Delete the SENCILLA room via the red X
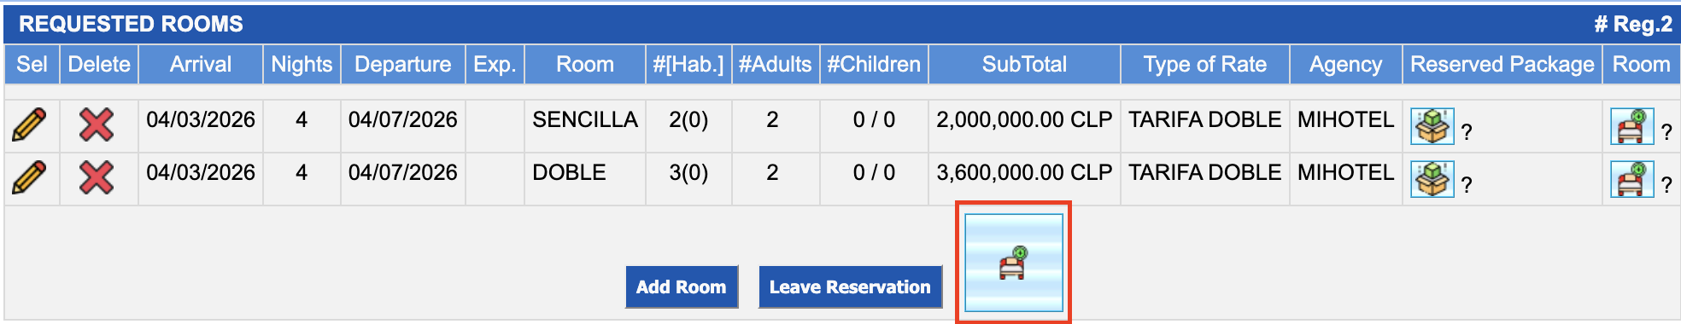The image size is (1681, 324). point(97,124)
